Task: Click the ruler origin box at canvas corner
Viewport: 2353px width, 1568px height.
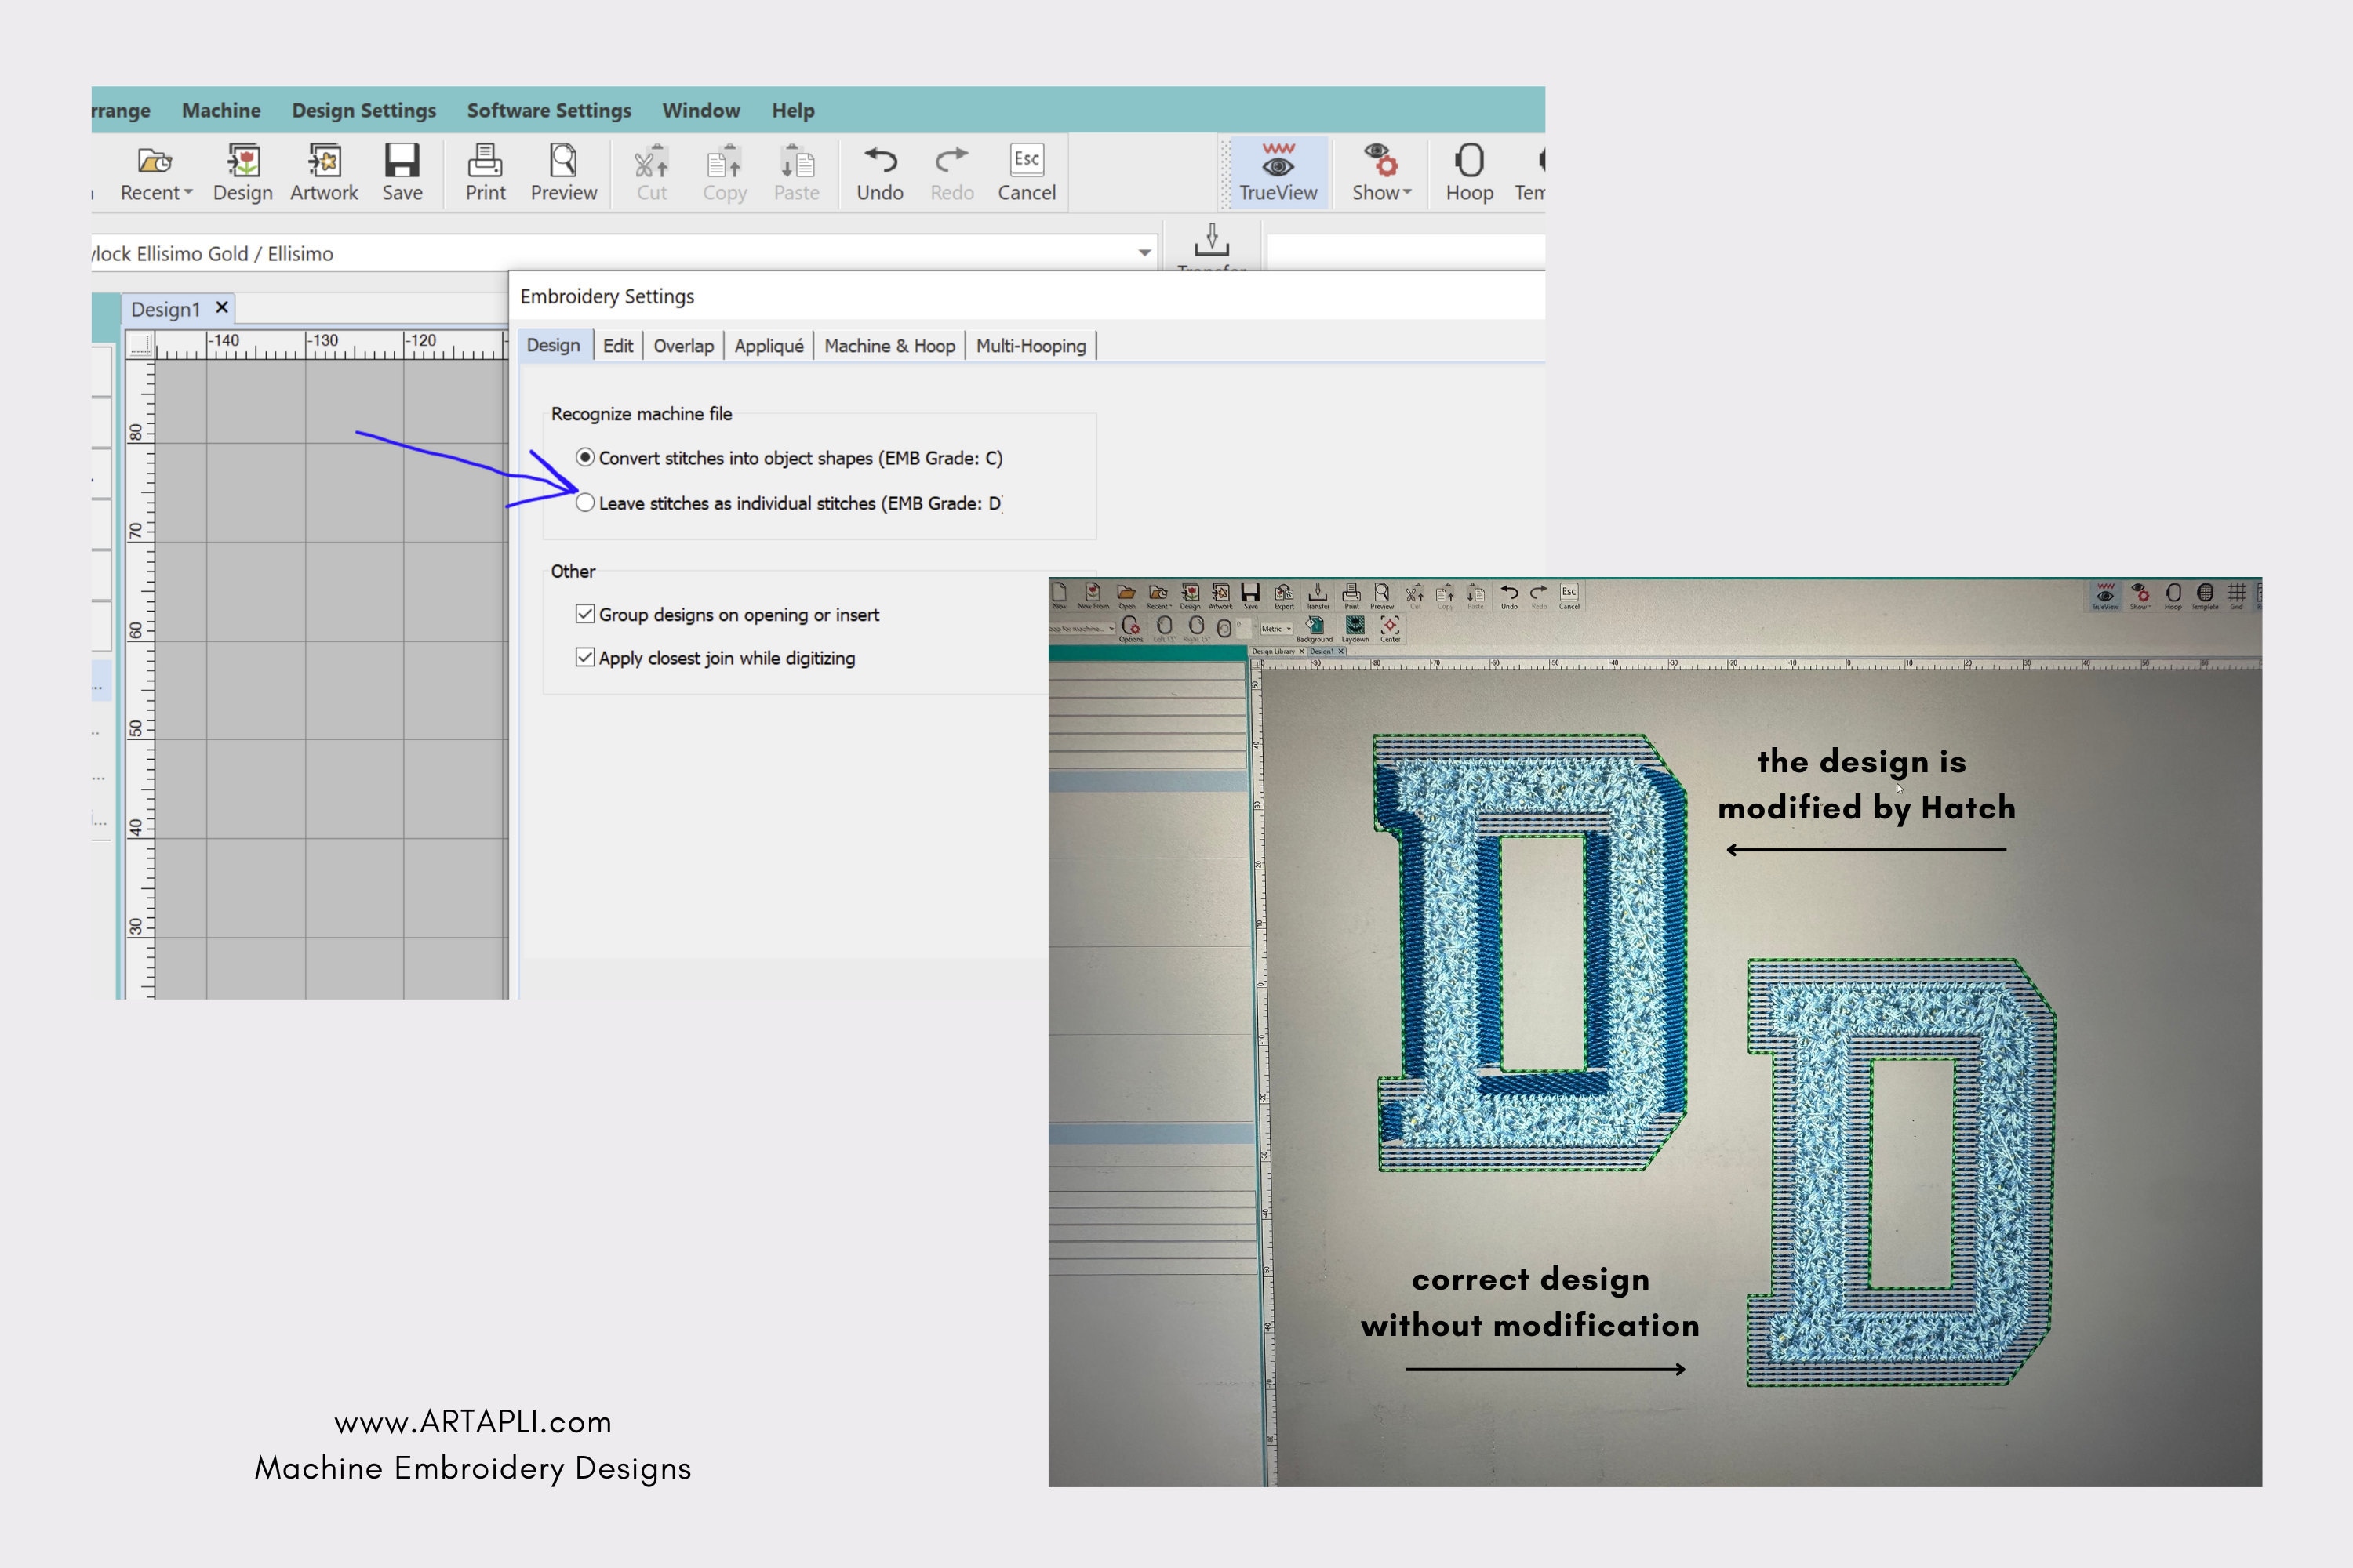Action: point(140,346)
